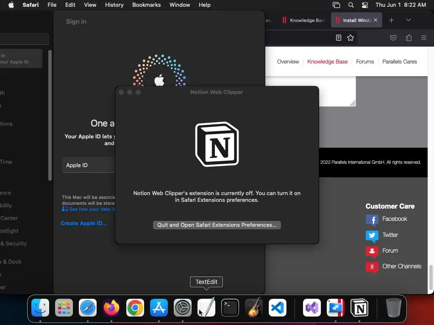Open Firefox extensions puzzle icon
This screenshot has height=325, width=434.
point(409,38)
